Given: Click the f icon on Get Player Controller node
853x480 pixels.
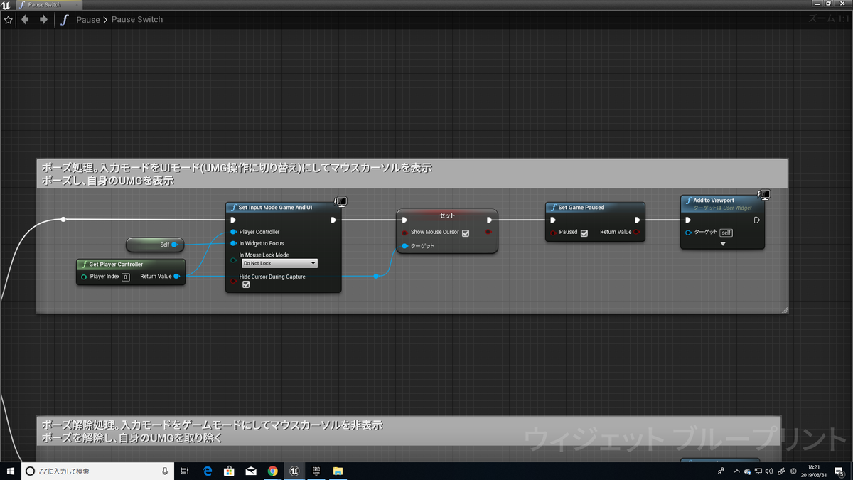Looking at the screenshot, I should tap(83, 264).
